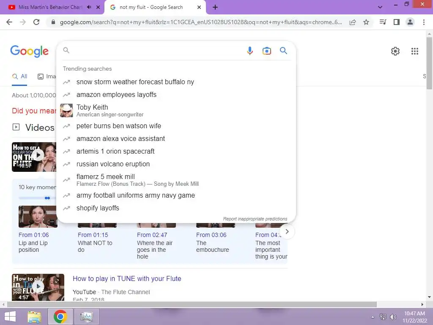Mute the Miss Martin's tab audio icon
Screen dimensions: 433x325
(x=89, y=7)
